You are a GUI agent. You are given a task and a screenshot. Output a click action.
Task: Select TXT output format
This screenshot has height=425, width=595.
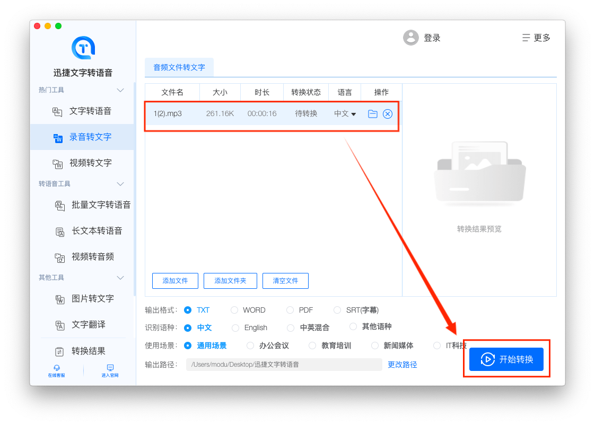click(x=187, y=310)
